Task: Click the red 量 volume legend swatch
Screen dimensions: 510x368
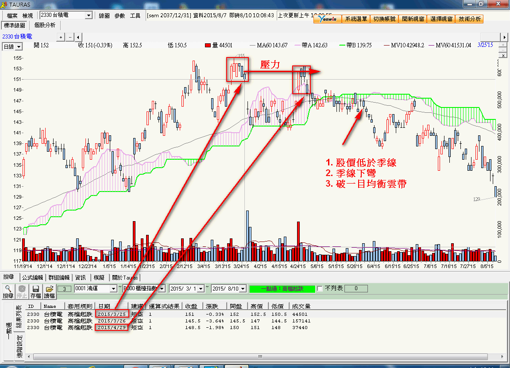Action: [x=208, y=46]
